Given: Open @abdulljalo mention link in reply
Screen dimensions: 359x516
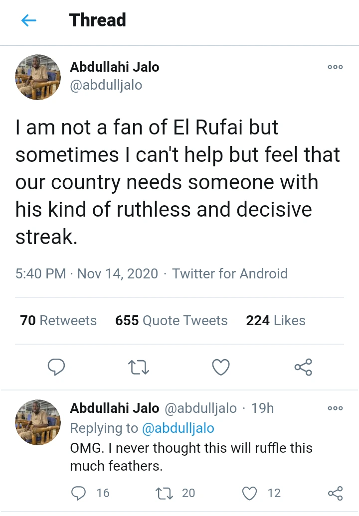Looking at the screenshot, I should pyautogui.click(x=178, y=428).
